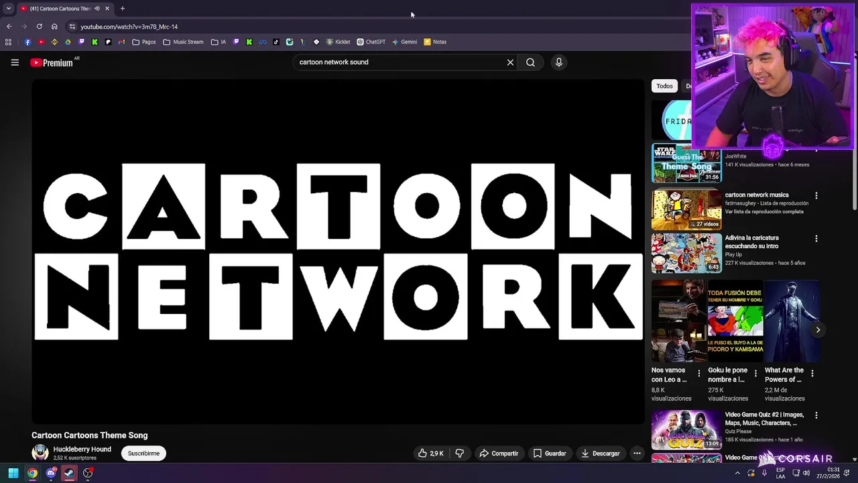The height and width of the screenshot is (483, 858).
Task: Open the IA bookmark folder
Action: [219, 42]
